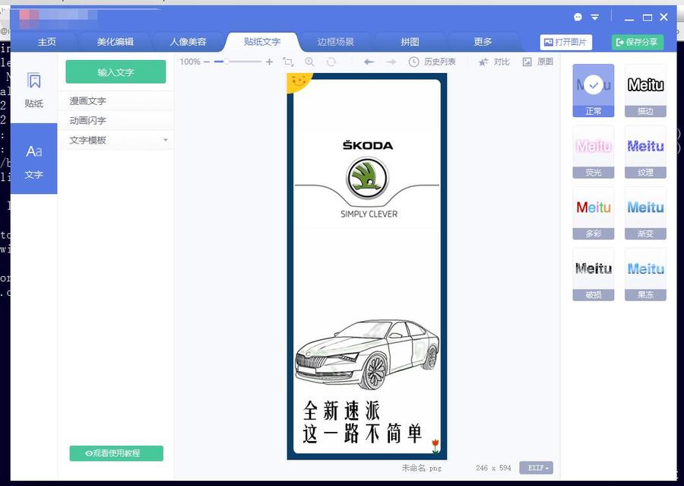684x486 pixels.
Task: Select the 描边 outline text style
Action: pyautogui.click(x=645, y=91)
